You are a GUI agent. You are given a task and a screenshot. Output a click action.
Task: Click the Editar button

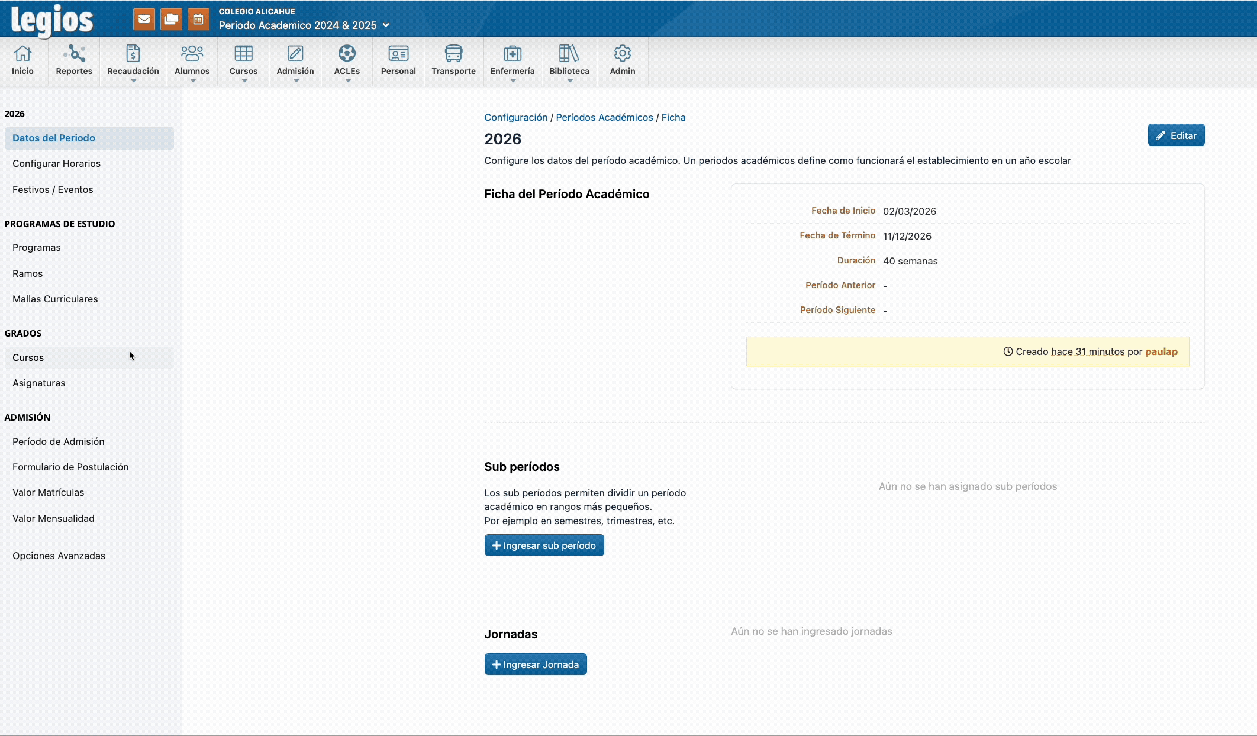1176,135
